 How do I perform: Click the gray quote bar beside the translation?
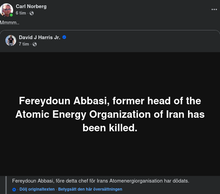pos(6,185)
